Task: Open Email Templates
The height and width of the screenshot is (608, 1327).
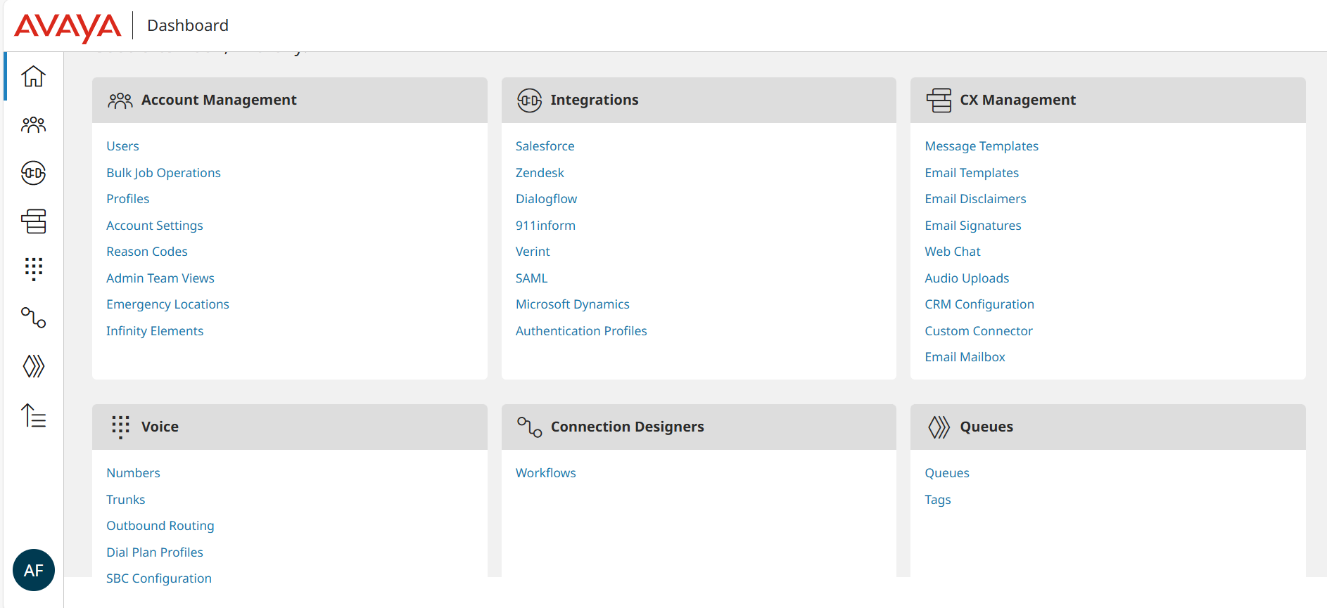Action: coord(972,173)
